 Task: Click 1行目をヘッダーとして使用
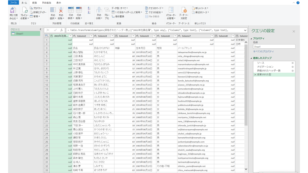click(x=127, y=12)
